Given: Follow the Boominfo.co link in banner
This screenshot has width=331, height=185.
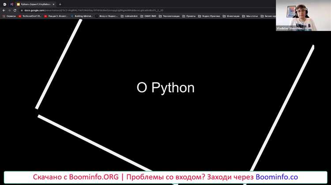Looking at the screenshot, I should (277, 177).
